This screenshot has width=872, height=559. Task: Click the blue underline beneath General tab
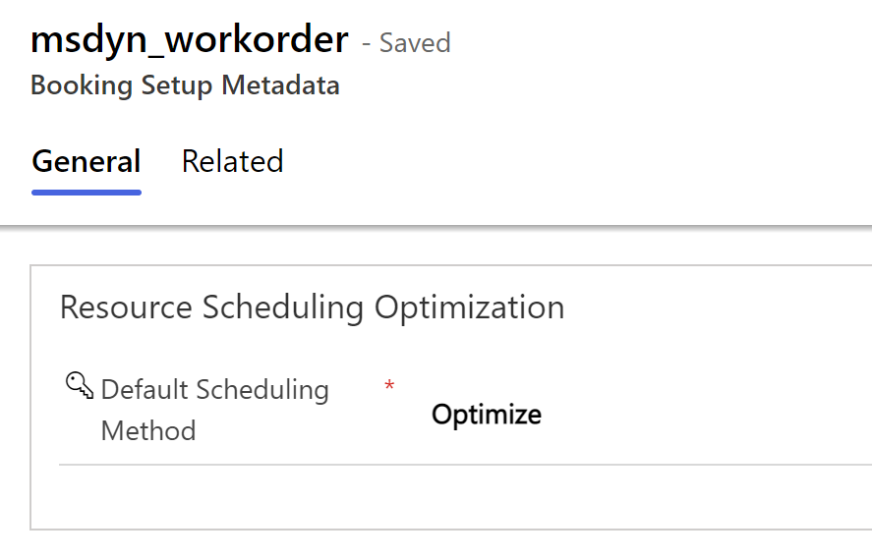point(87,192)
